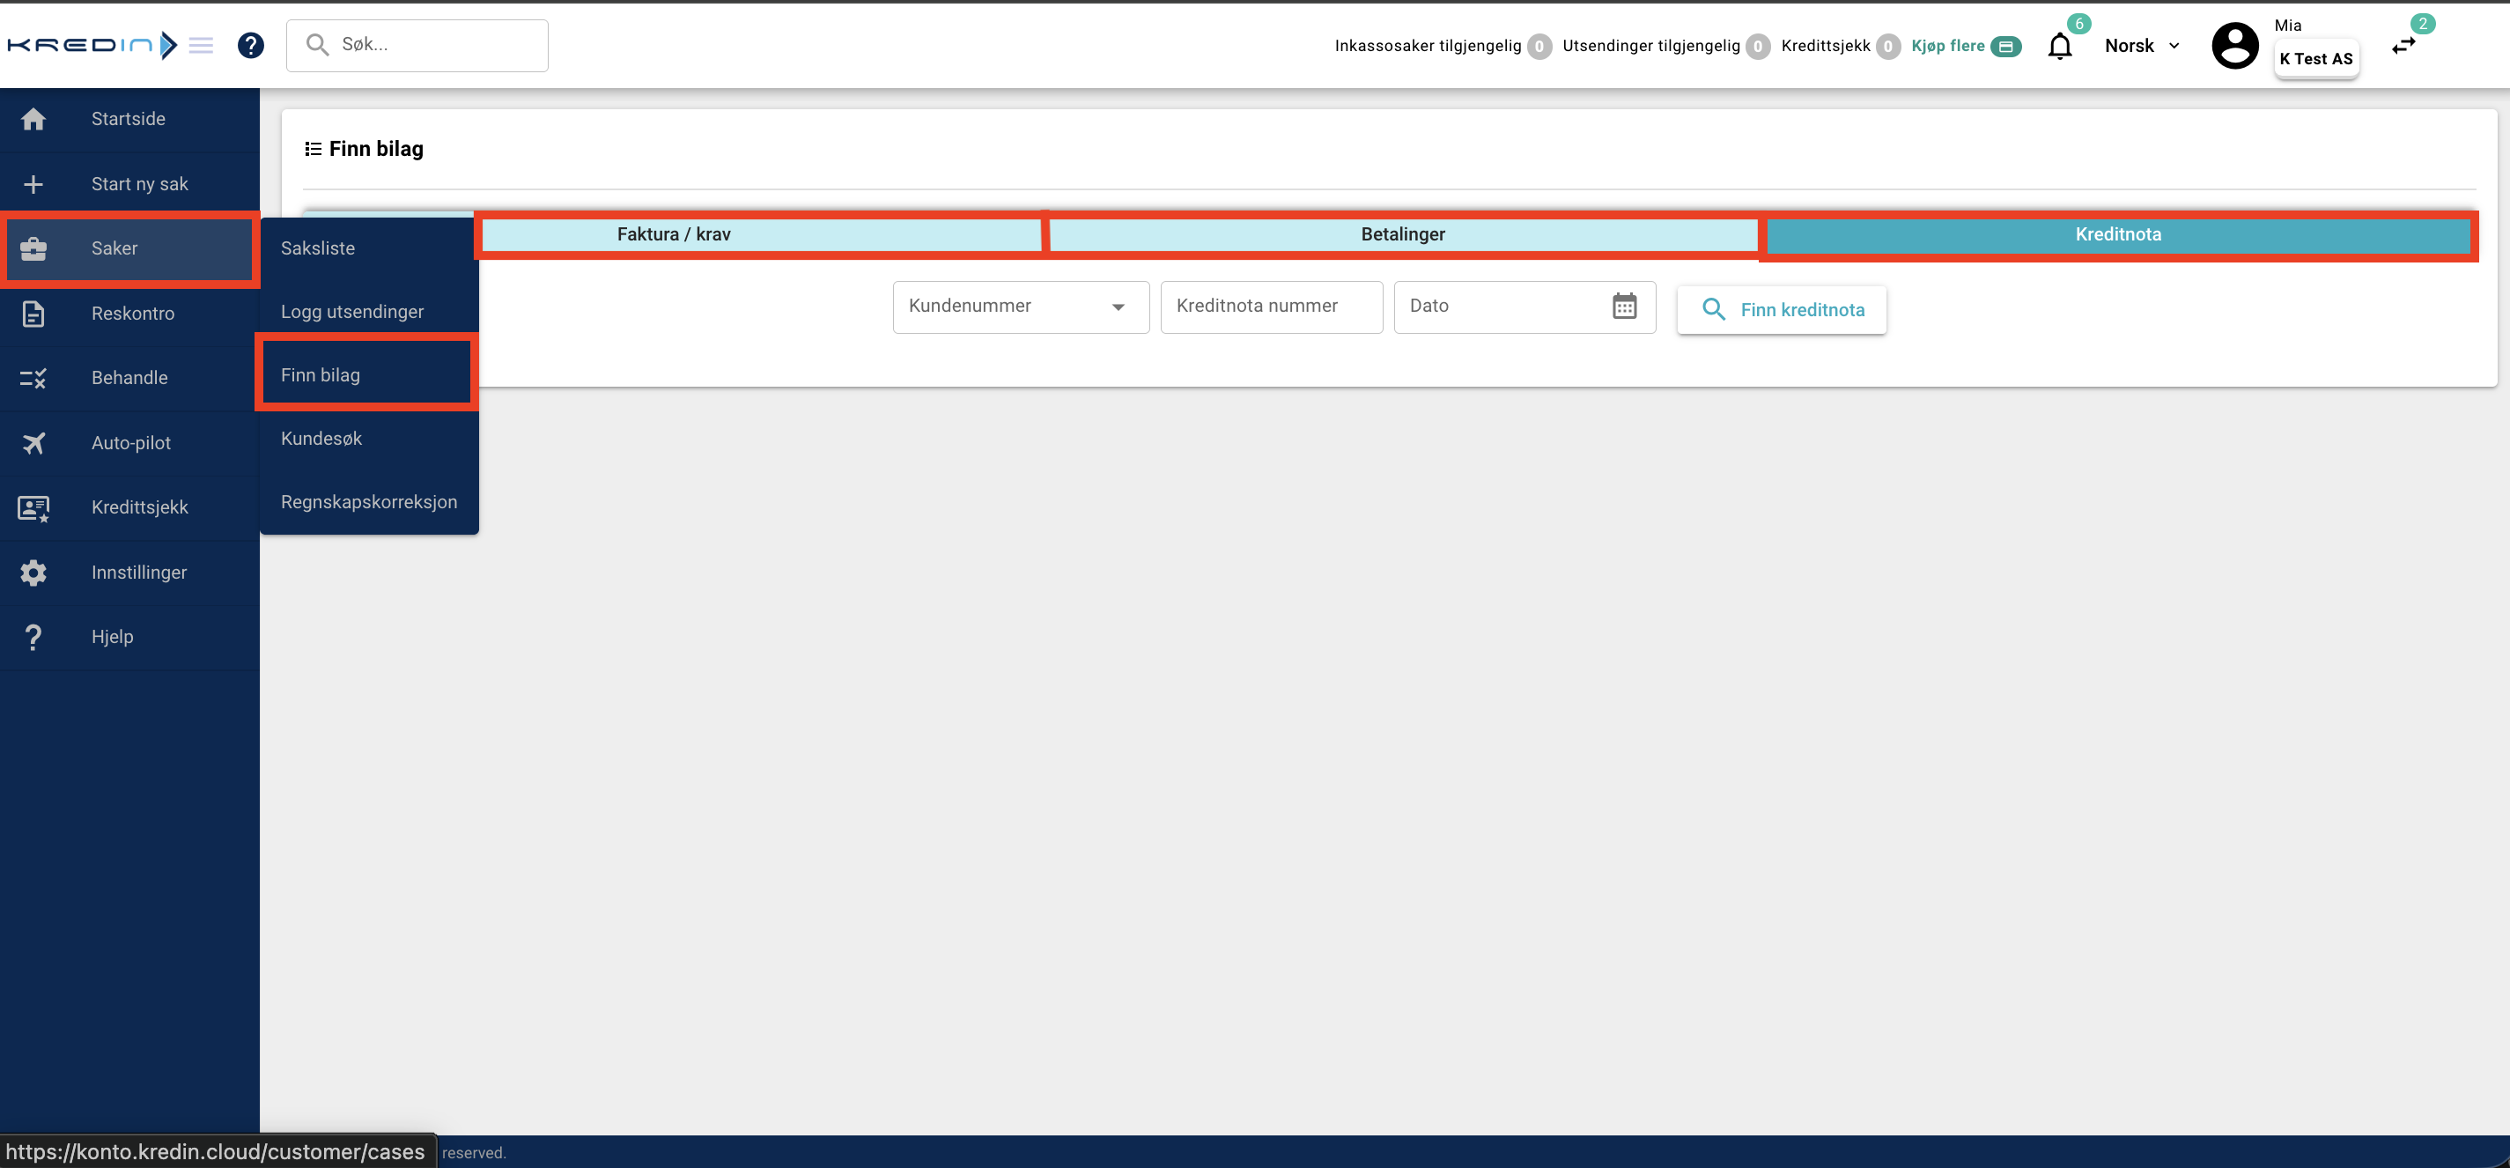Click the Finn kreditnota button
2510x1168 pixels.
pos(1781,310)
